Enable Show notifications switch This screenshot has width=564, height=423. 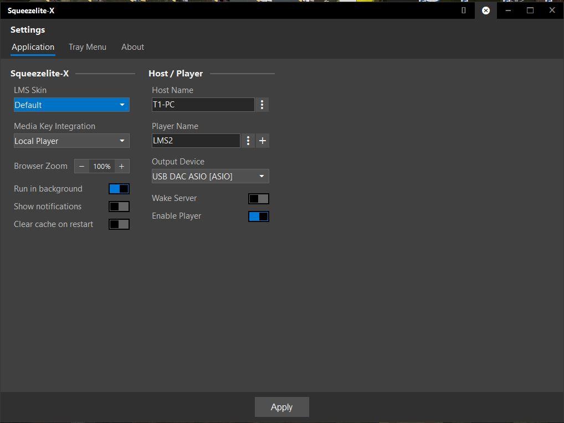point(119,207)
